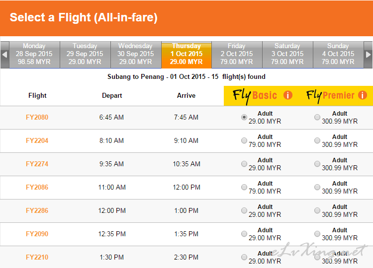Open the FlyPremier info icon
Viewport: 373px width, 268px height.
coord(363,95)
